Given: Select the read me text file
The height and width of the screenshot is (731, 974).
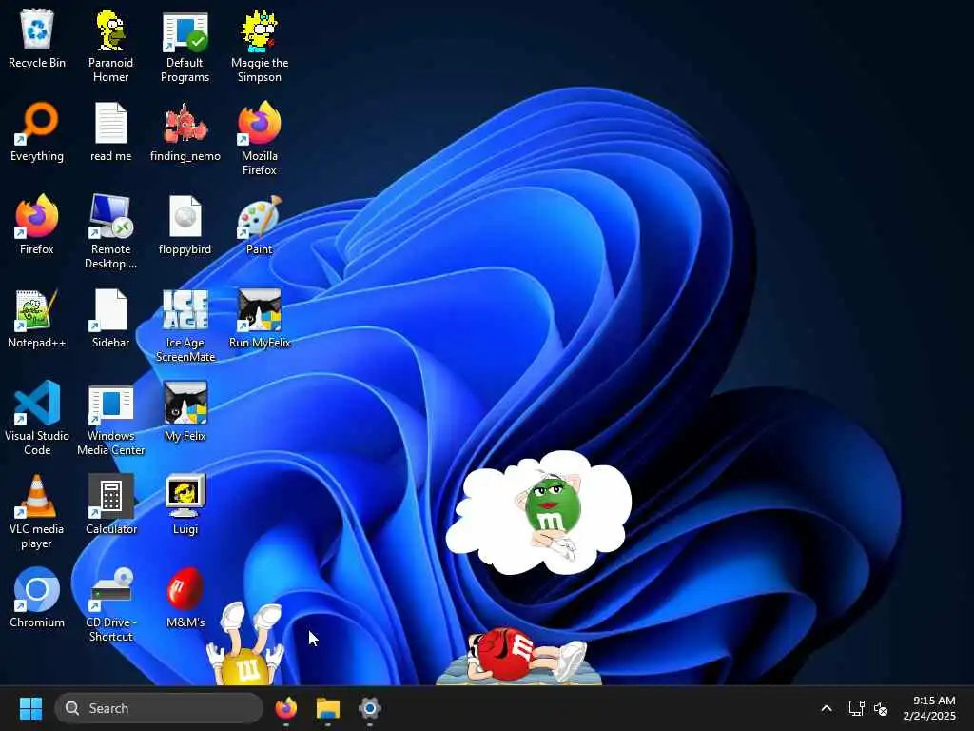Looking at the screenshot, I should point(110,131).
